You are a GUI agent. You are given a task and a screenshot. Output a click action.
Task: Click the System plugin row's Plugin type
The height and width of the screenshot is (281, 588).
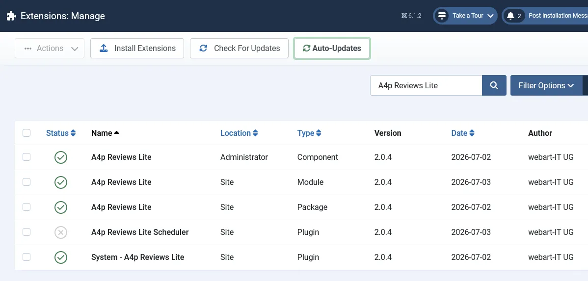(308, 257)
